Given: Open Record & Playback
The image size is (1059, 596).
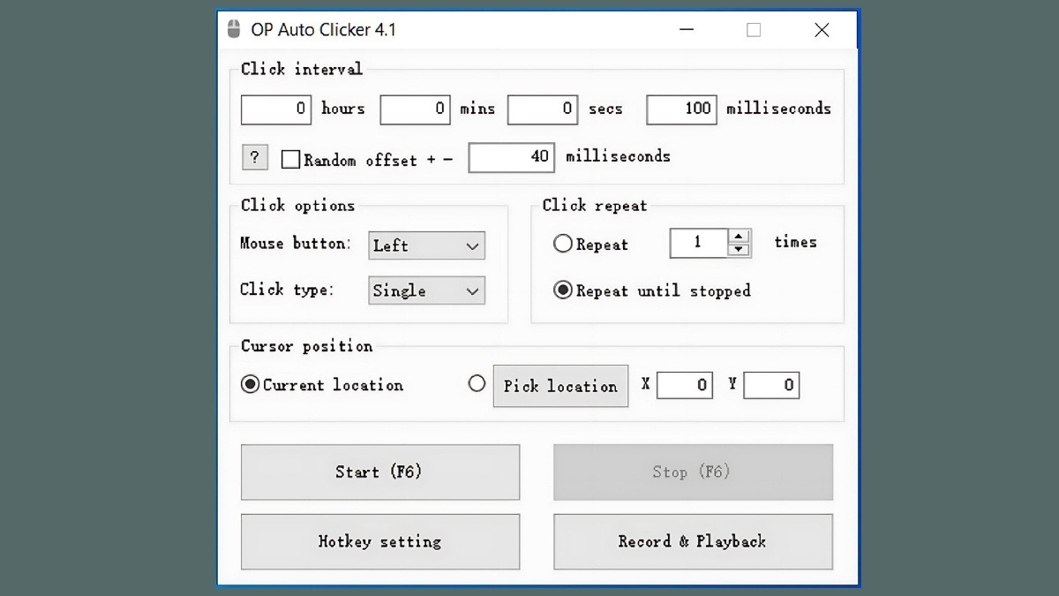Looking at the screenshot, I should pos(693,541).
